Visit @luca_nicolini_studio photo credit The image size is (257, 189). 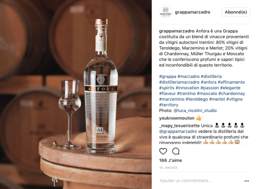pyautogui.click(x=195, y=111)
